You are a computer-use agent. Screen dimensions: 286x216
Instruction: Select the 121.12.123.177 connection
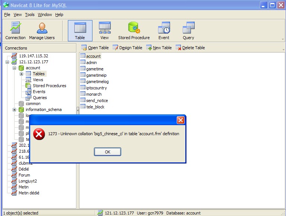click(x=34, y=62)
